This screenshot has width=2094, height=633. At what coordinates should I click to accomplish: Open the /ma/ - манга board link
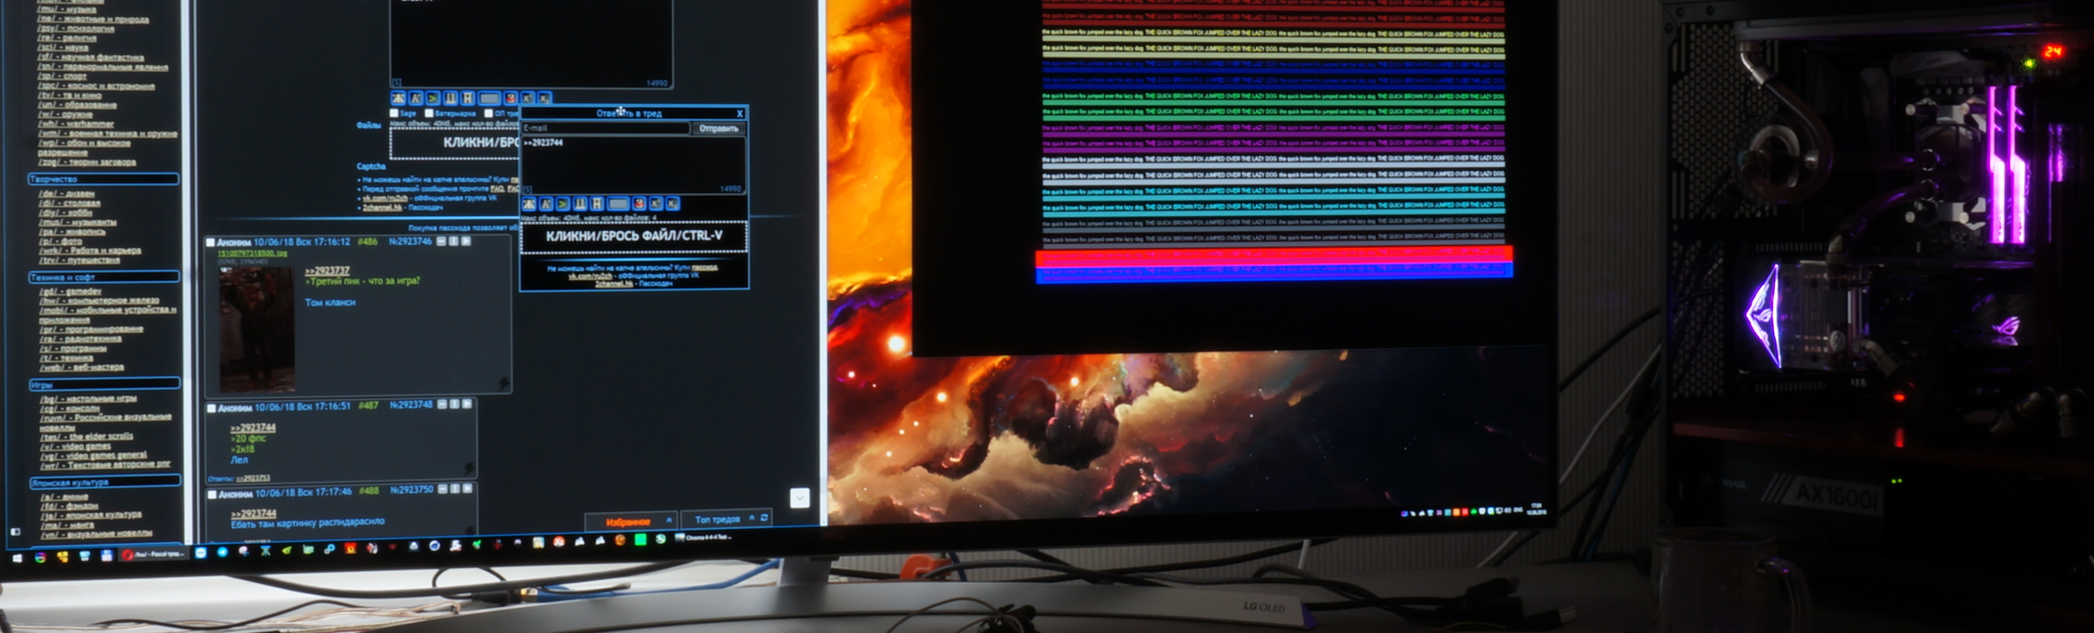point(66,524)
